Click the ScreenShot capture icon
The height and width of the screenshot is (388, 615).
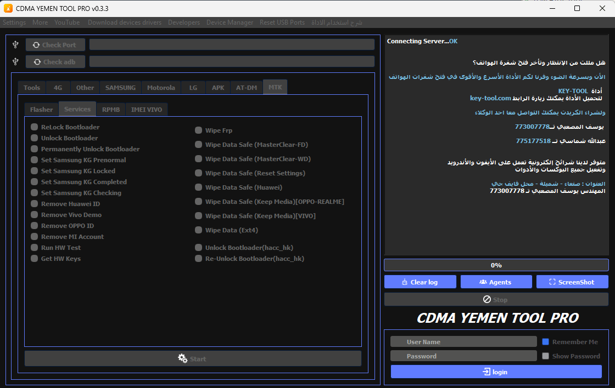click(x=552, y=282)
